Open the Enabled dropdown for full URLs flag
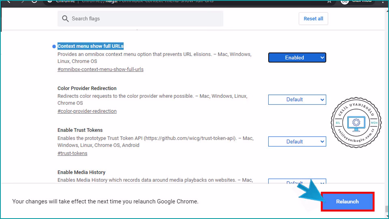This screenshot has width=389, height=219. coord(297,58)
